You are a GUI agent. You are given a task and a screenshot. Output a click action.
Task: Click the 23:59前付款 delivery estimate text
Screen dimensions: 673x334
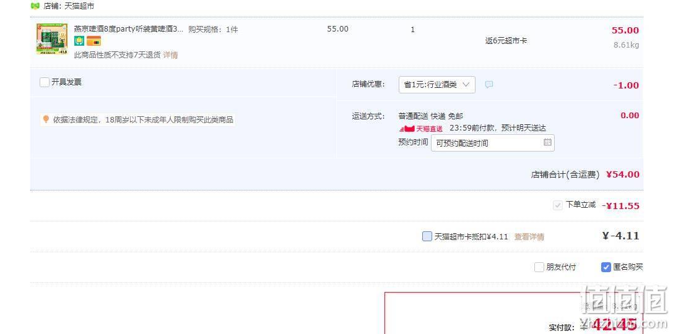[x=498, y=128]
